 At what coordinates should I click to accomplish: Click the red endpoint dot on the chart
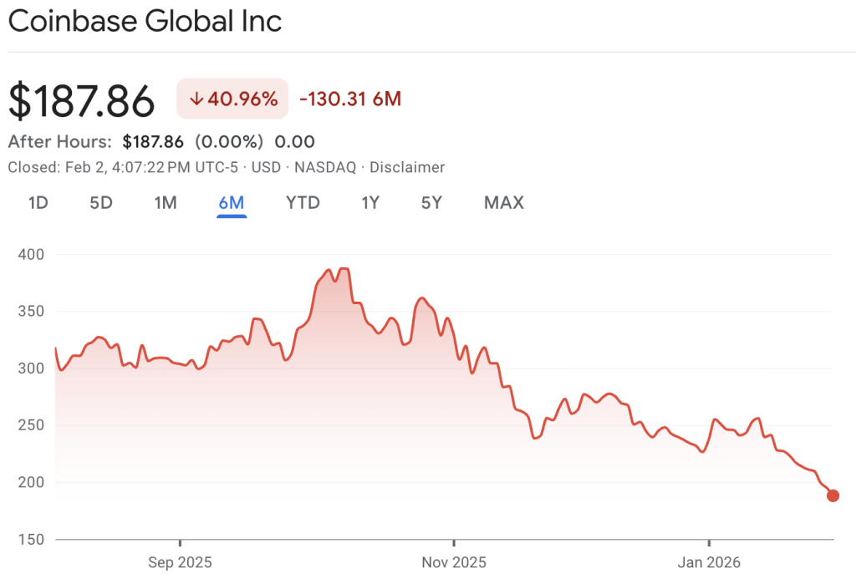click(x=833, y=495)
